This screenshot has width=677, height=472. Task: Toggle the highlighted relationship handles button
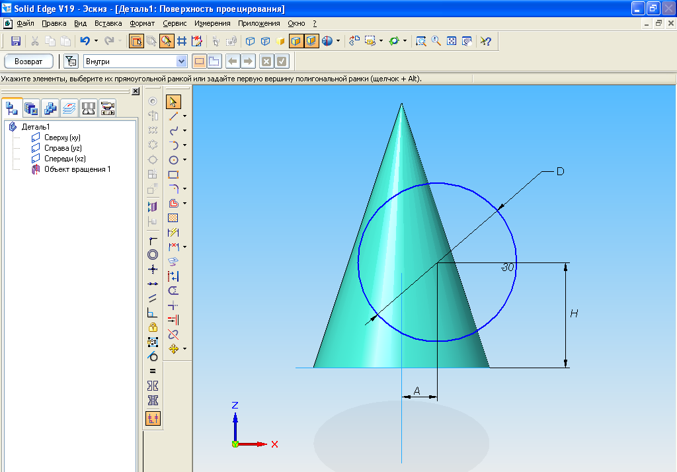click(x=153, y=418)
